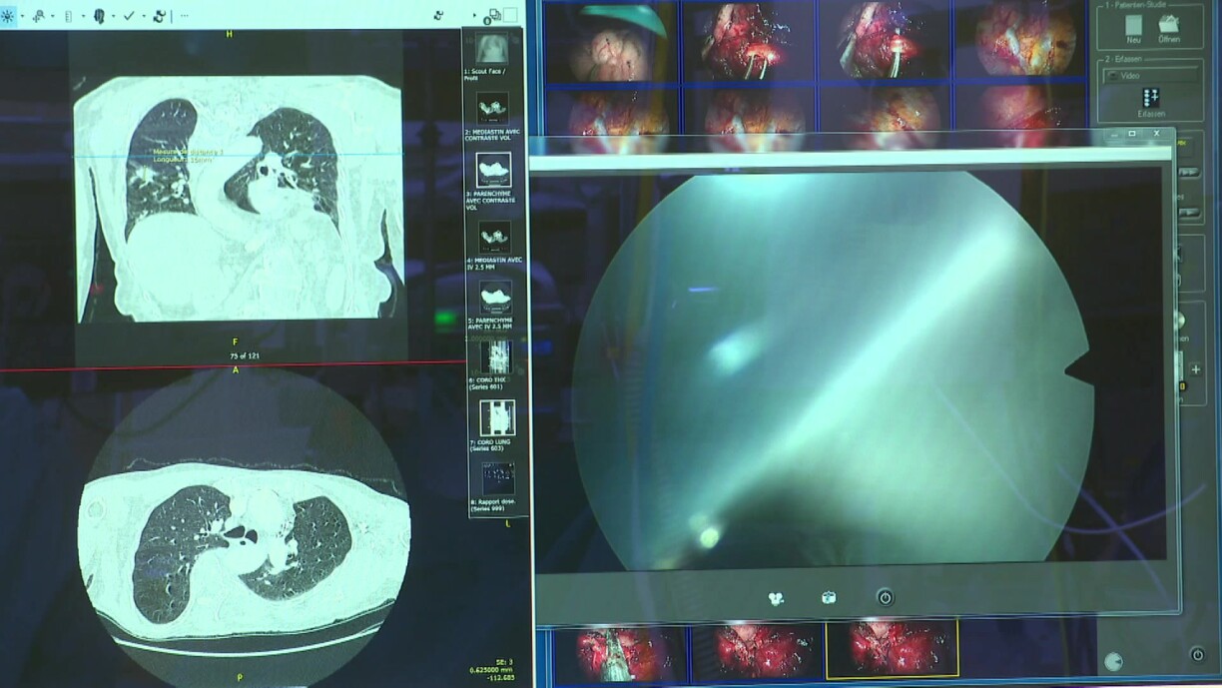Click the power button below endoscope view
The height and width of the screenshot is (688, 1222).
(x=885, y=597)
